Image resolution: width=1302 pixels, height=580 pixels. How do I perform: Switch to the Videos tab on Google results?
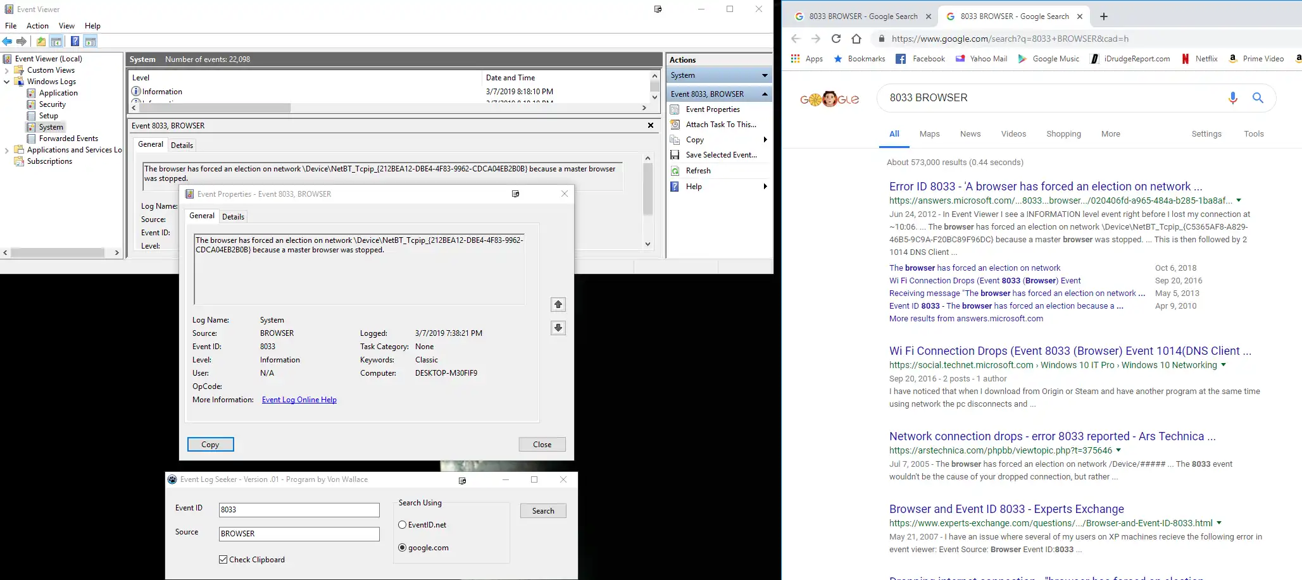coord(1013,134)
